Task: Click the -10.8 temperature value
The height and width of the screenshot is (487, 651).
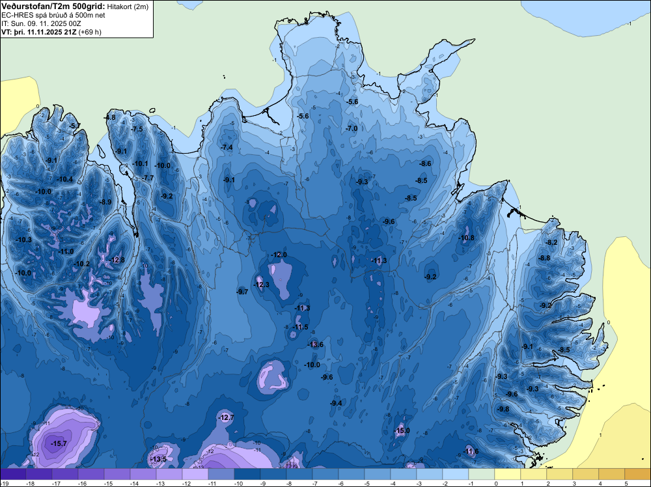Action: 466,238
